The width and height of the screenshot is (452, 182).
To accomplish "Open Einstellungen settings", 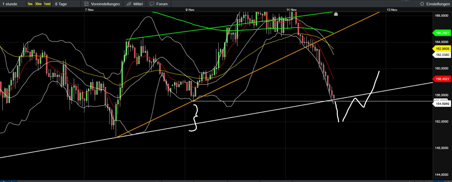I will pyautogui.click(x=438, y=4).
